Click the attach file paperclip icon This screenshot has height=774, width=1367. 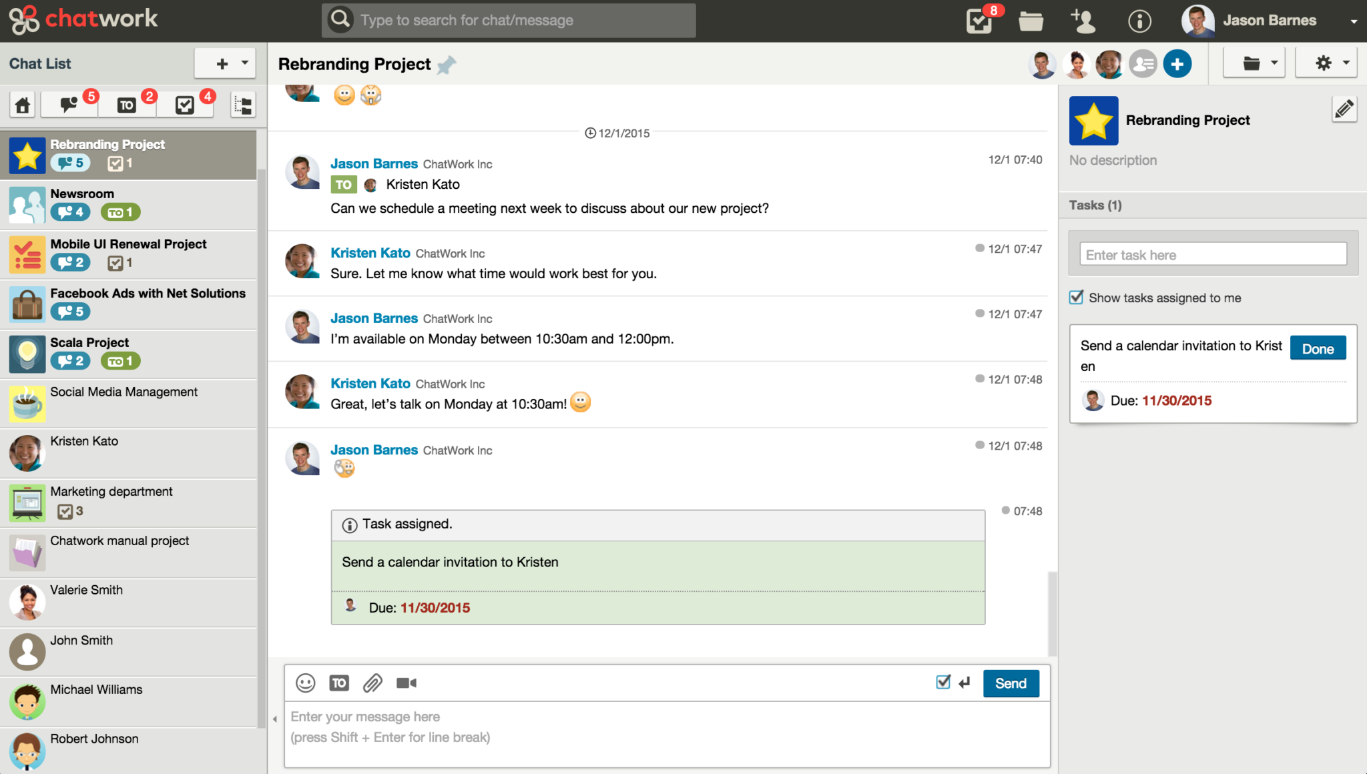click(372, 683)
